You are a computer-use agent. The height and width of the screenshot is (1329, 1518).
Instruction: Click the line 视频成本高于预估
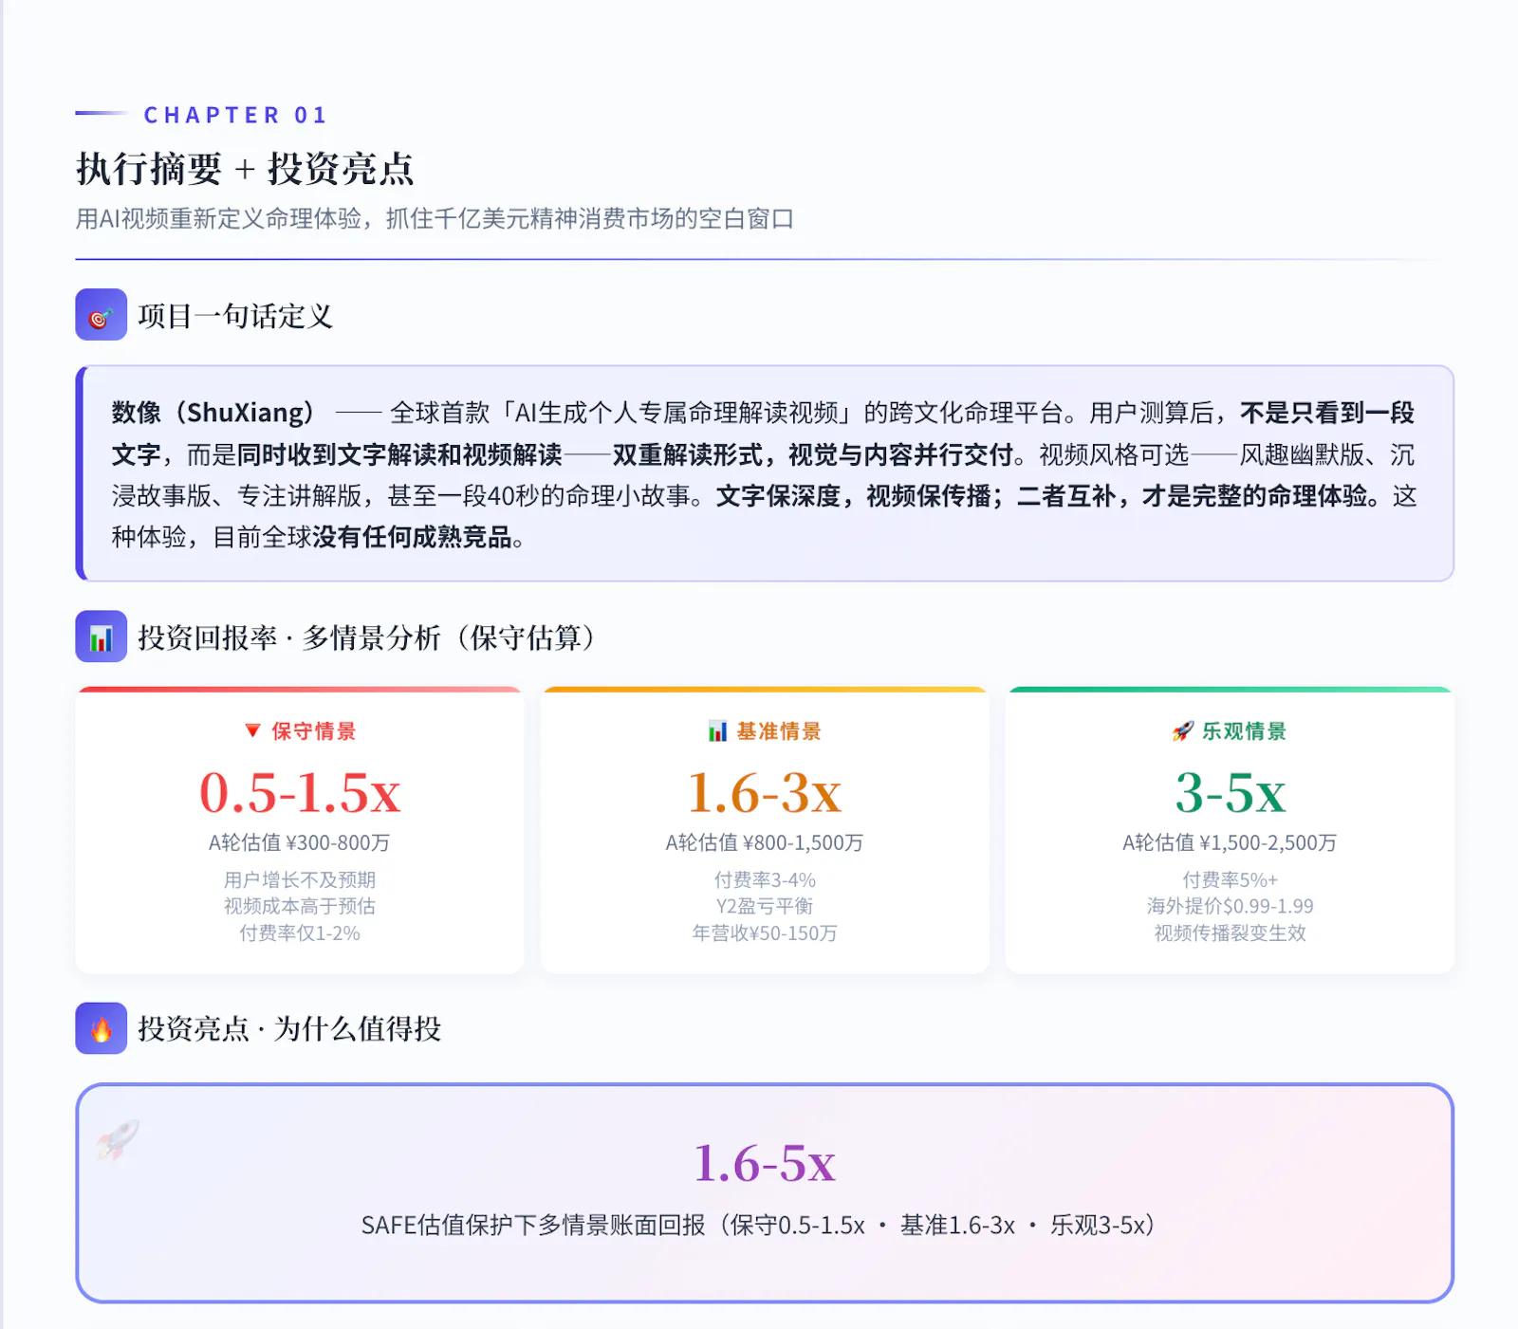click(300, 906)
